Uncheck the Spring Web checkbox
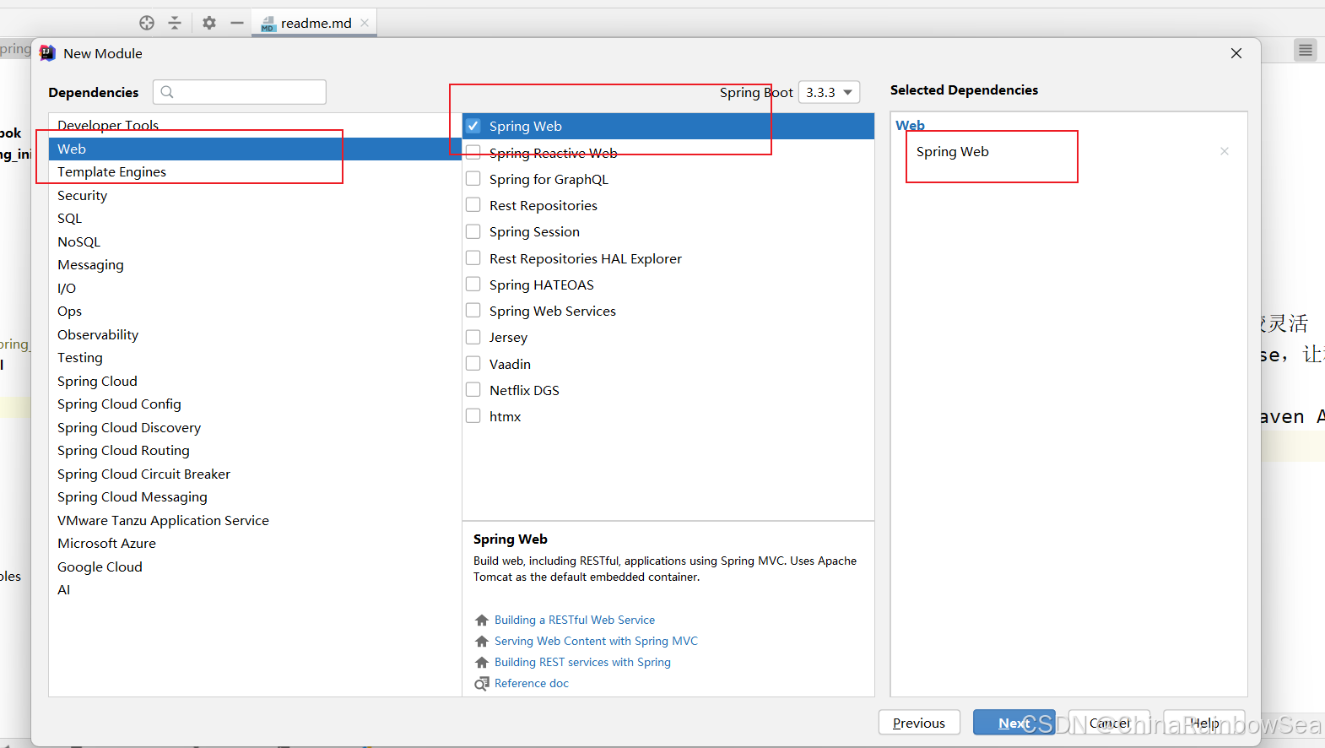The height and width of the screenshot is (748, 1325). click(473, 126)
